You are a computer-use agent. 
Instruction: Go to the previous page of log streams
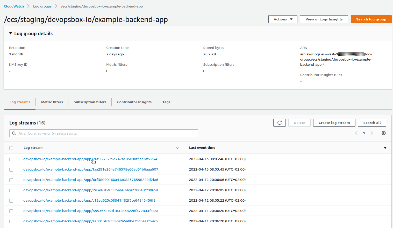pyautogui.click(x=356, y=133)
